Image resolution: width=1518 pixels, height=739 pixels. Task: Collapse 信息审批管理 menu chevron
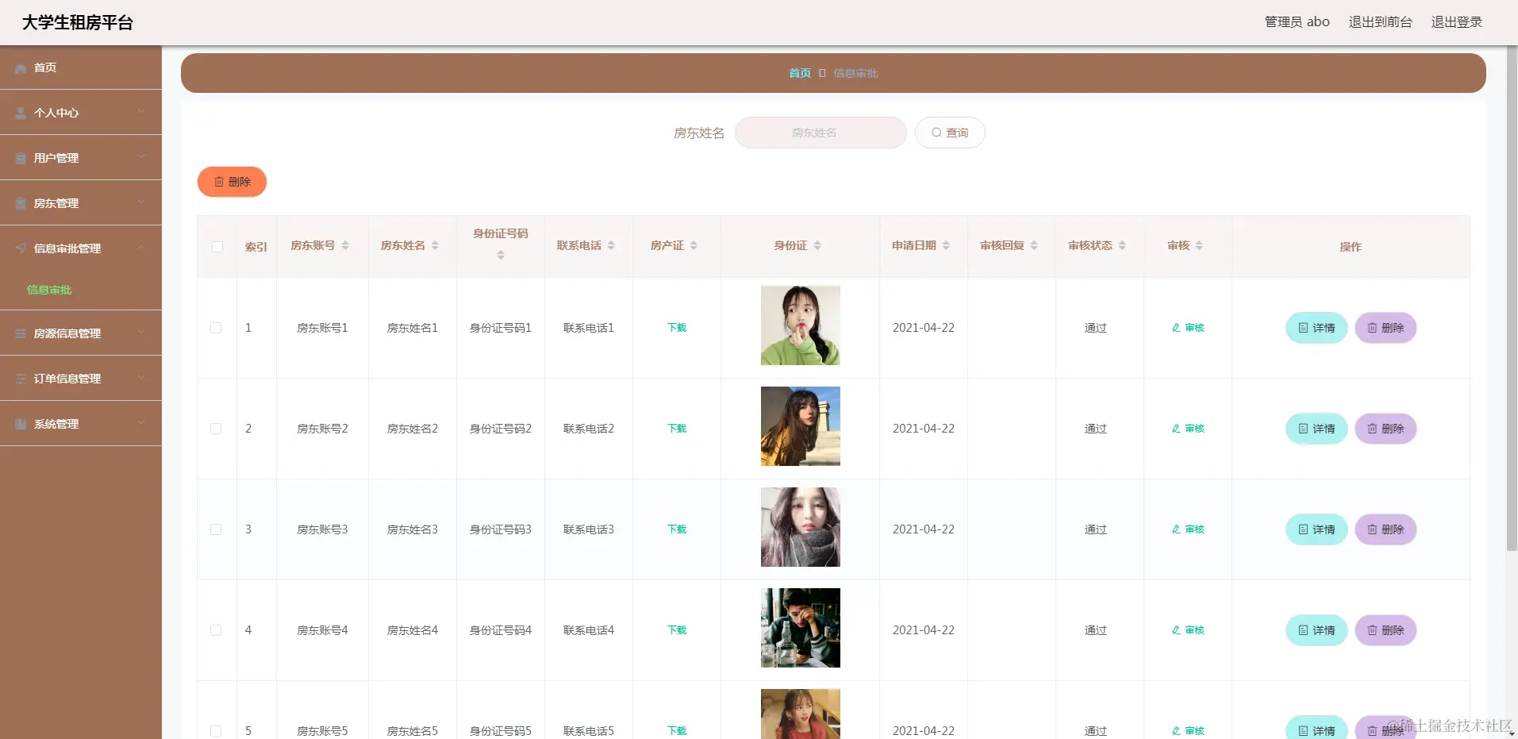(x=141, y=248)
